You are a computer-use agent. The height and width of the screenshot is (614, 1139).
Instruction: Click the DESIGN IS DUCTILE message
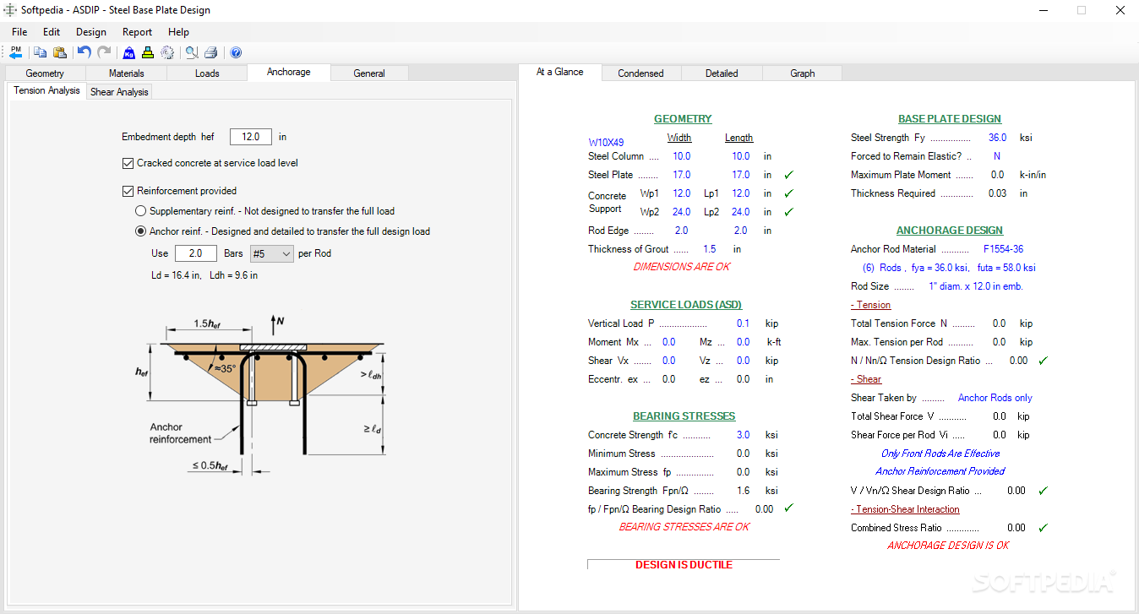tap(684, 565)
